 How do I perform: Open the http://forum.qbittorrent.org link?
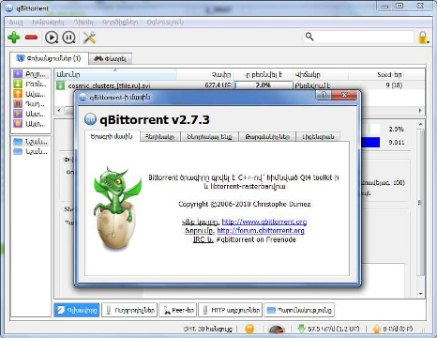pyautogui.click(x=261, y=231)
